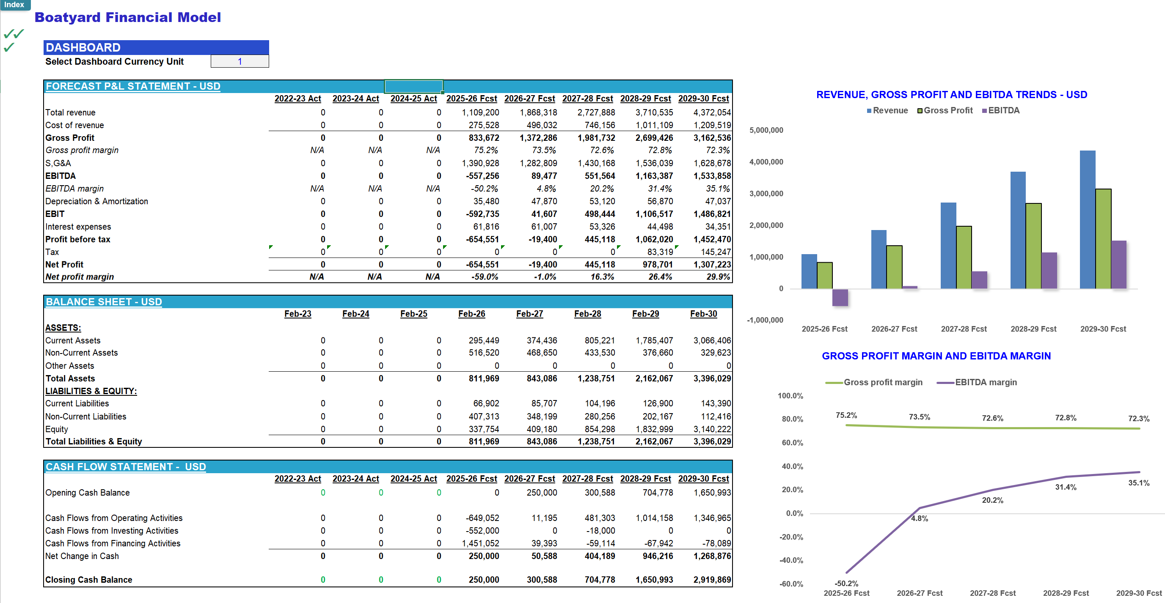The image size is (1165, 603).
Task: Select the highlighted cell in the P&L header
Action: click(x=413, y=86)
